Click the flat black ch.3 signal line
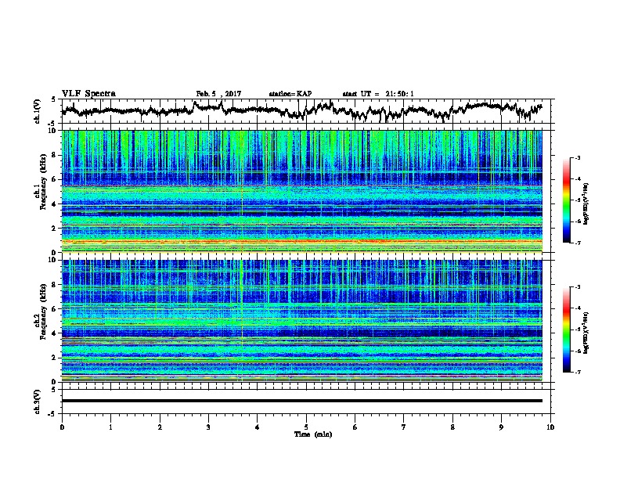 (301, 401)
